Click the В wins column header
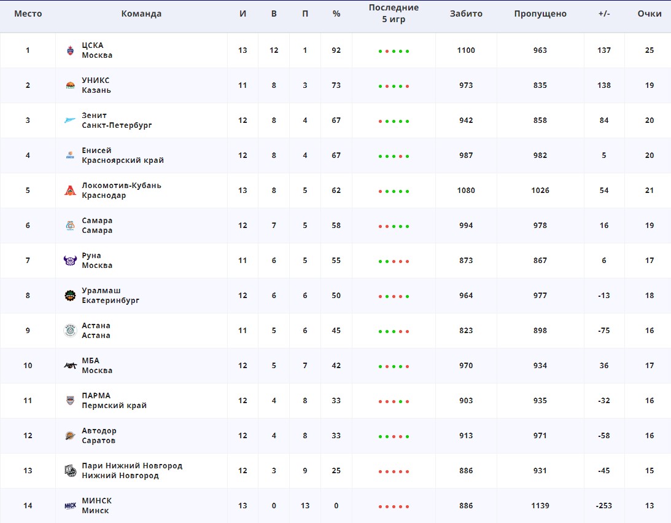This screenshot has width=671, height=523. (x=274, y=14)
